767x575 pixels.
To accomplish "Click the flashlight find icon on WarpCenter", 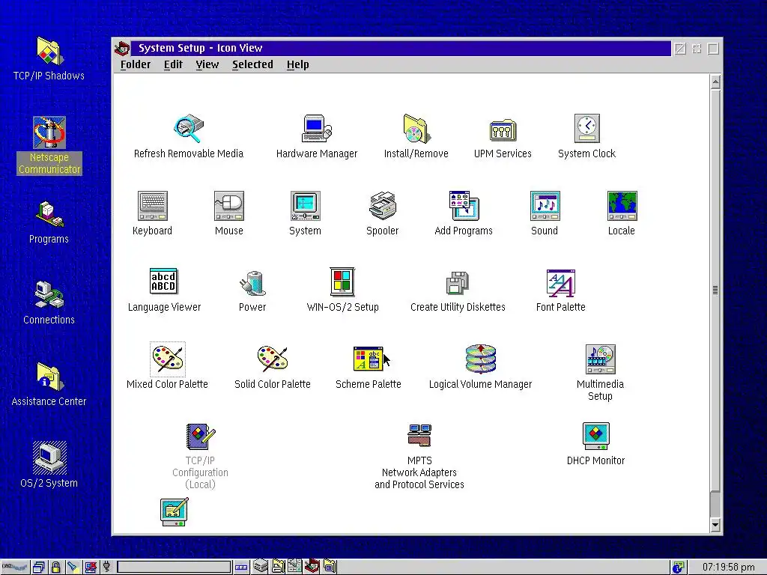I will [73, 568].
